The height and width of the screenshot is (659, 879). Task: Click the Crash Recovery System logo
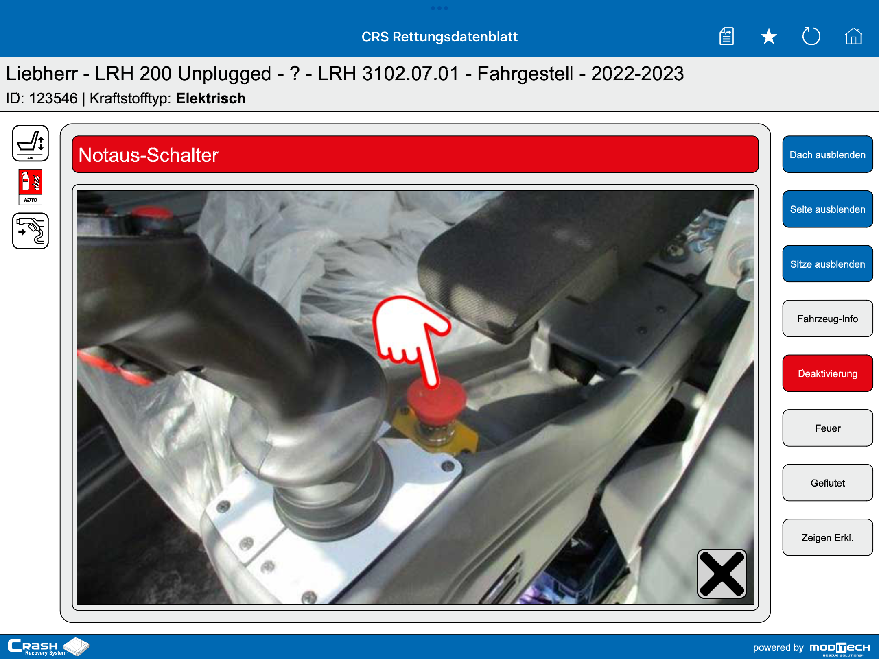pos(48,647)
